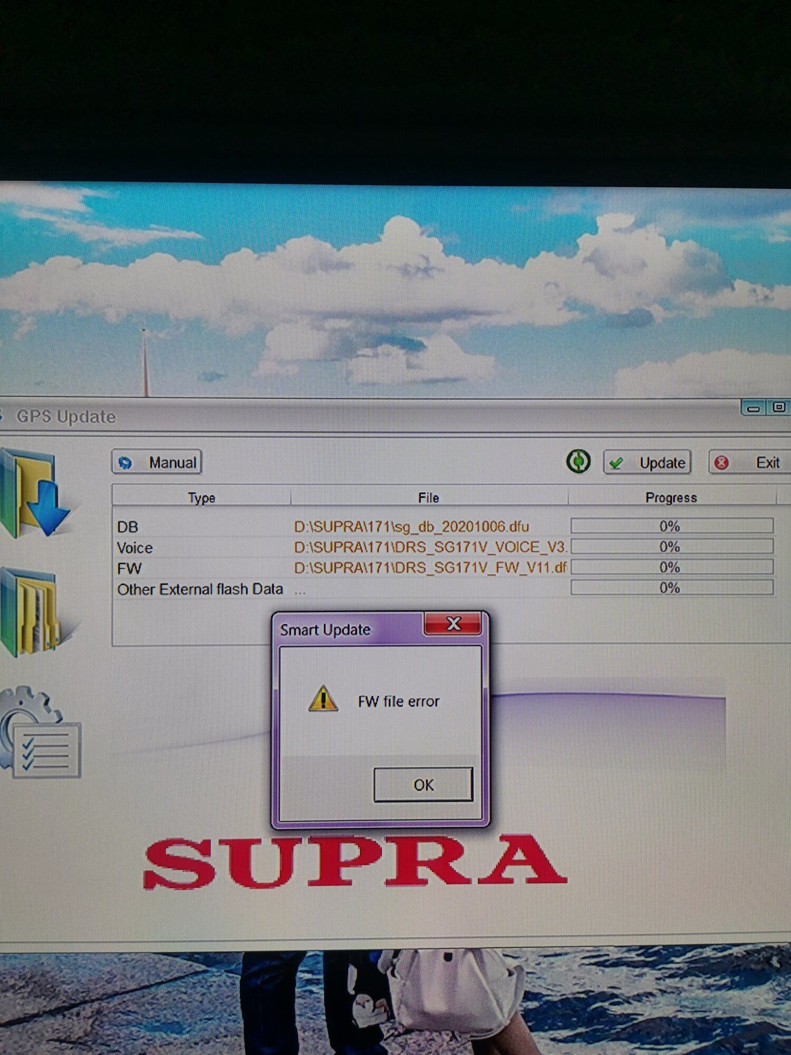Click the Exit button
Image resolution: width=791 pixels, height=1055 pixels.
point(749,463)
